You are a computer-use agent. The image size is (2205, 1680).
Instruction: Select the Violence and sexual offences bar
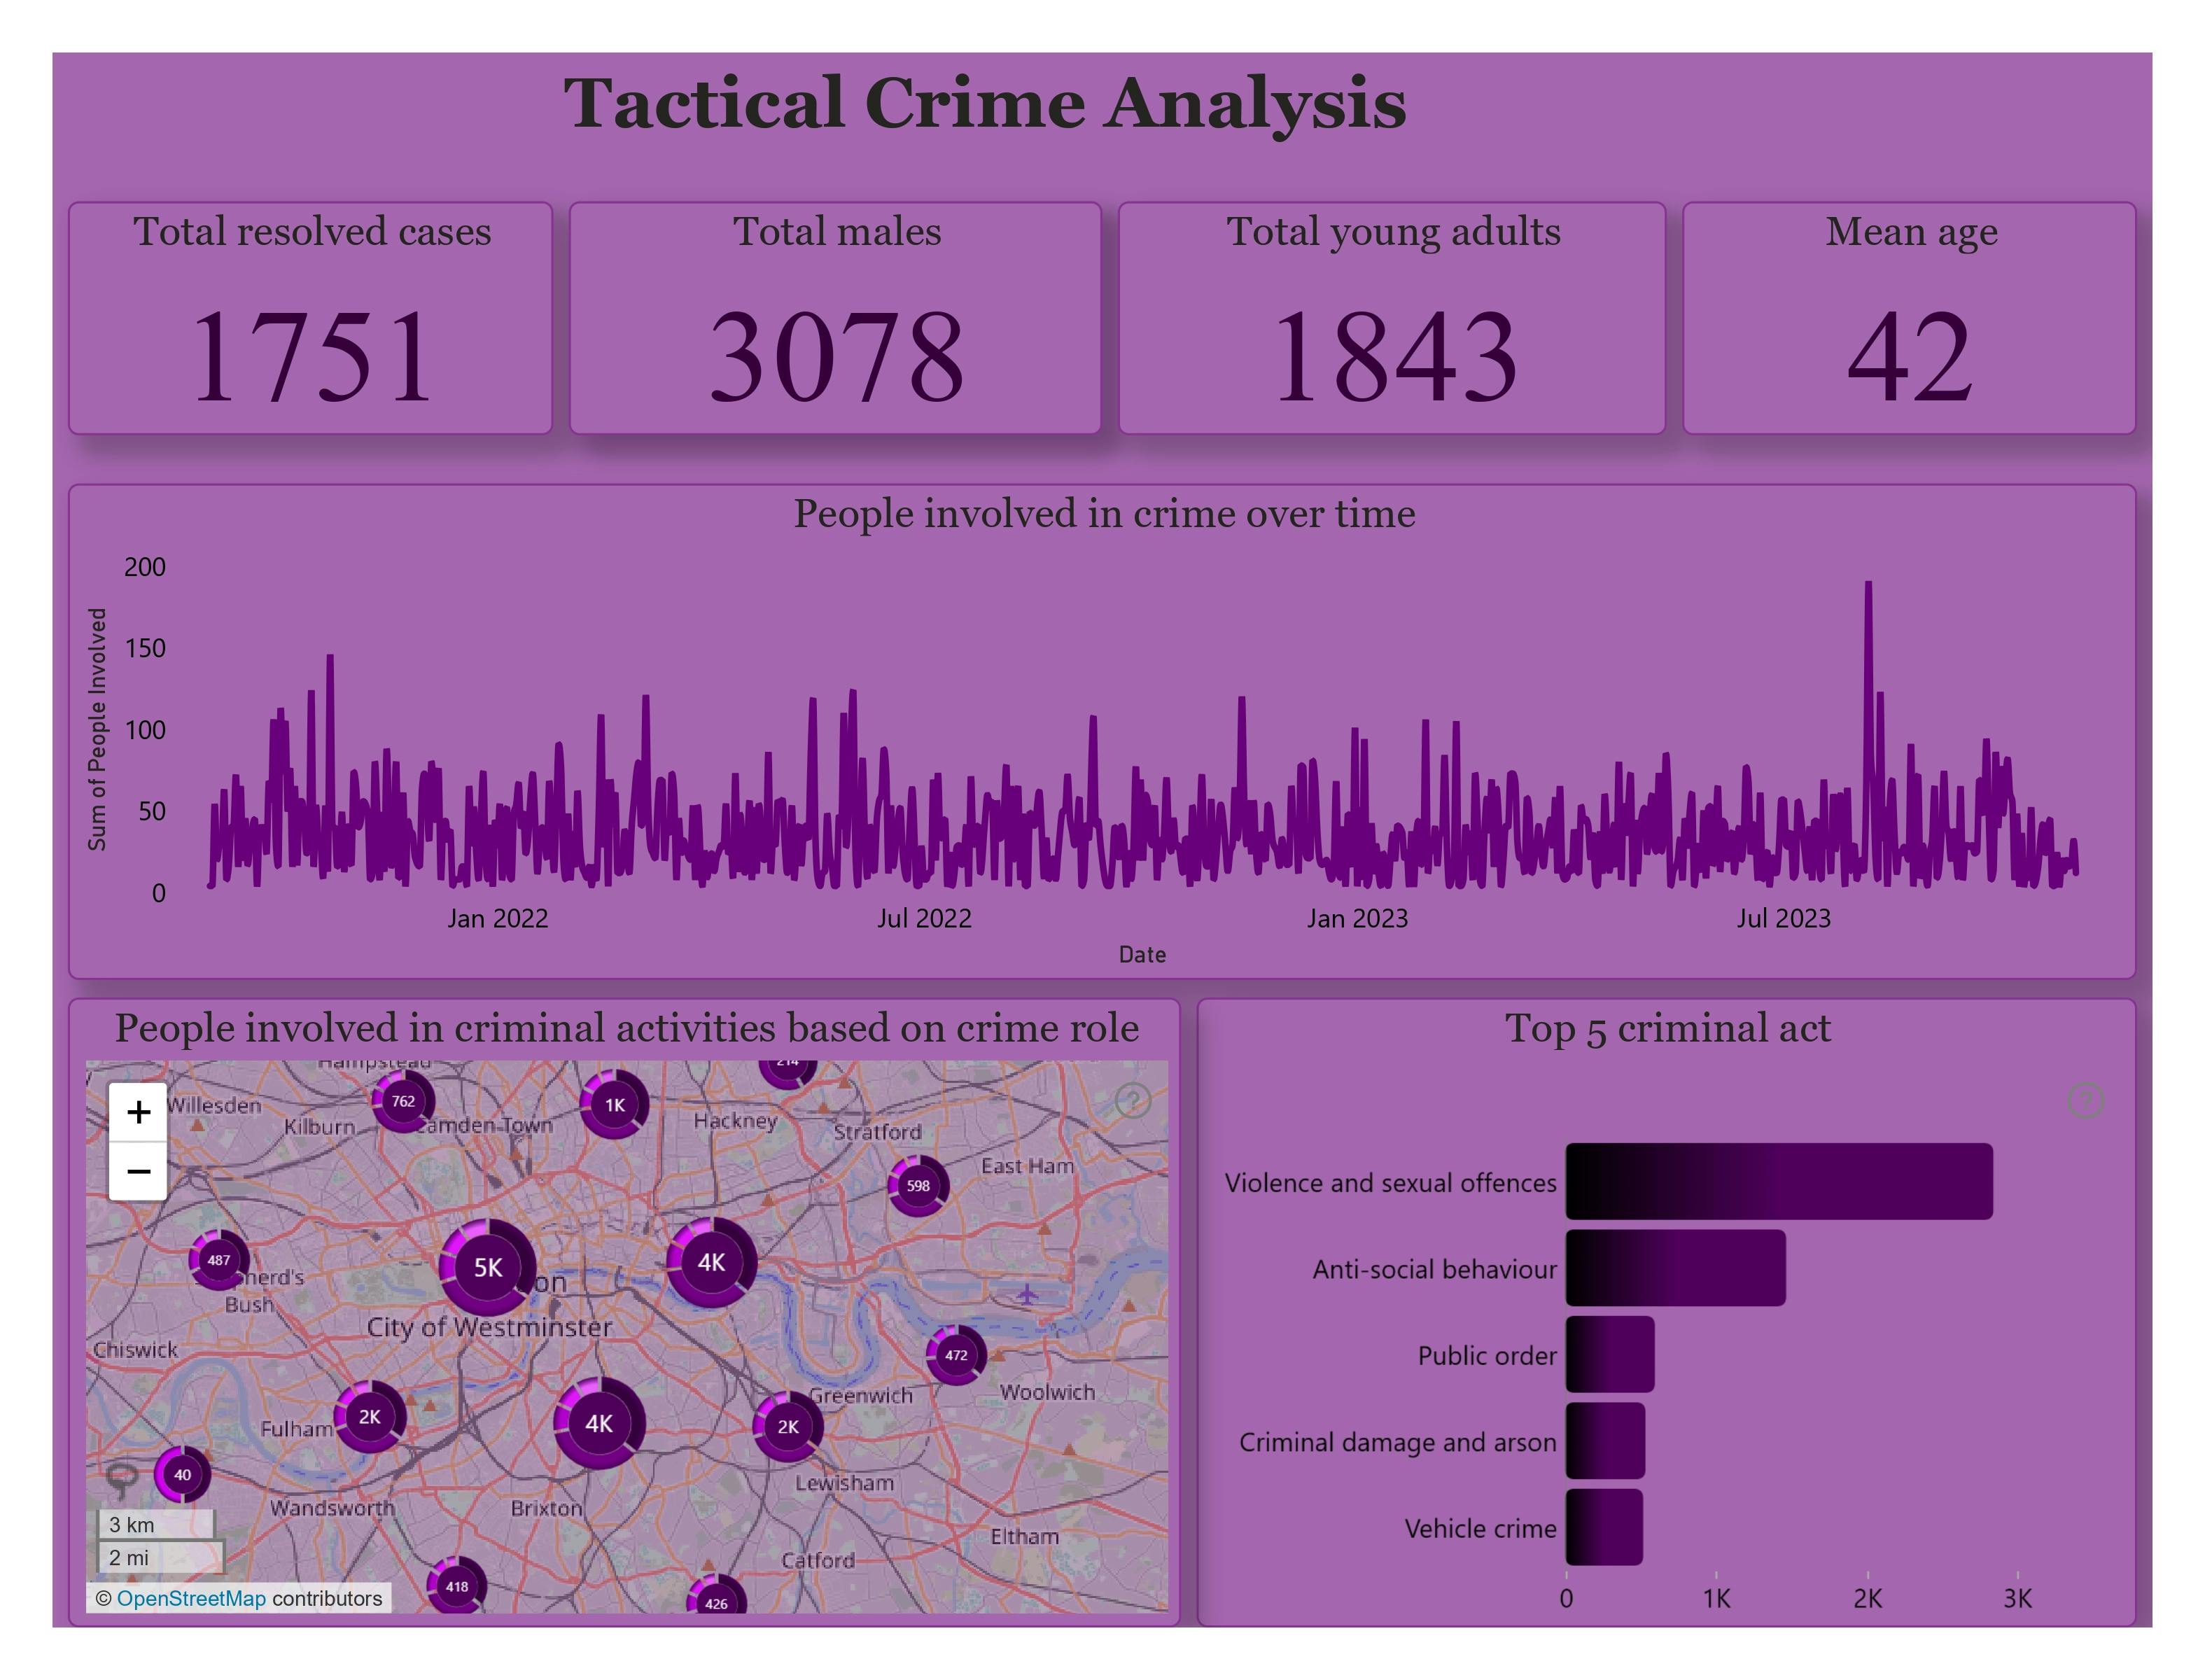pyautogui.click(x=1778, y=1182)
